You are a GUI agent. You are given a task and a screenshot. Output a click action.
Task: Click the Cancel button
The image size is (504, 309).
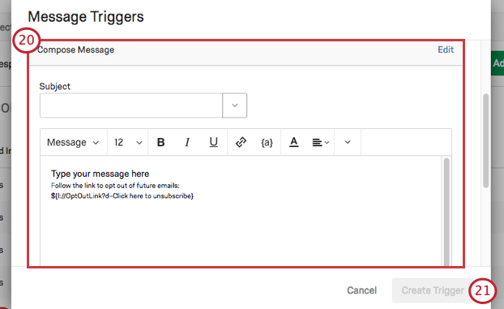click(361, 290)
